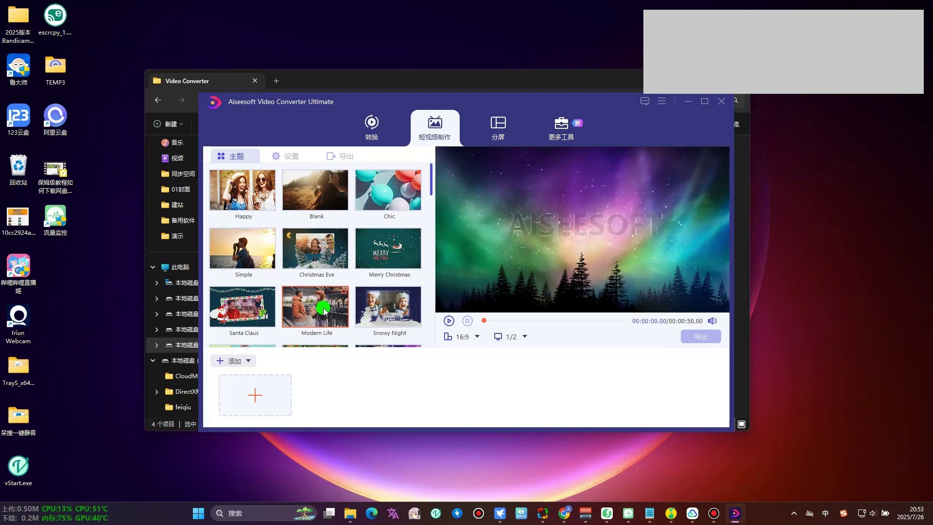Mute preview with the volume icon
Viewport: 933px width, 525px height.
(x=712, y=321)
